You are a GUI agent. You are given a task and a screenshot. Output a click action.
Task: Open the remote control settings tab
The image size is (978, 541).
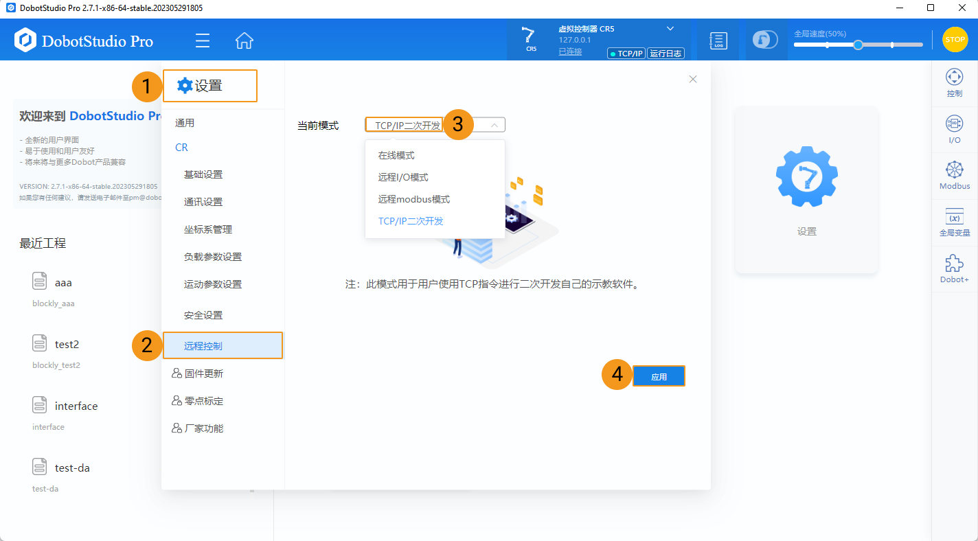(x=203, y=346)
